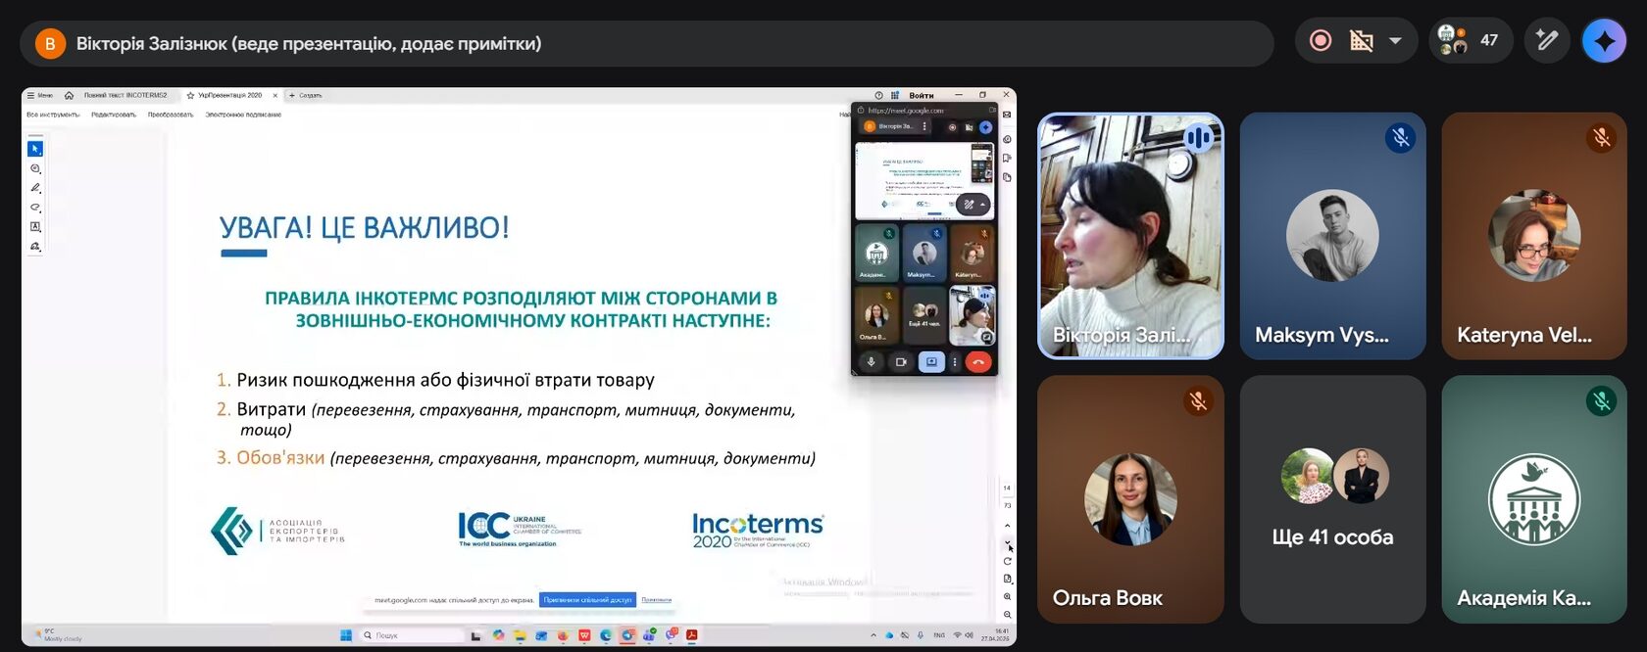Screen dimensions: 1647x652
Task: Click the home icon in the PDF viewer
Action: 69,95
